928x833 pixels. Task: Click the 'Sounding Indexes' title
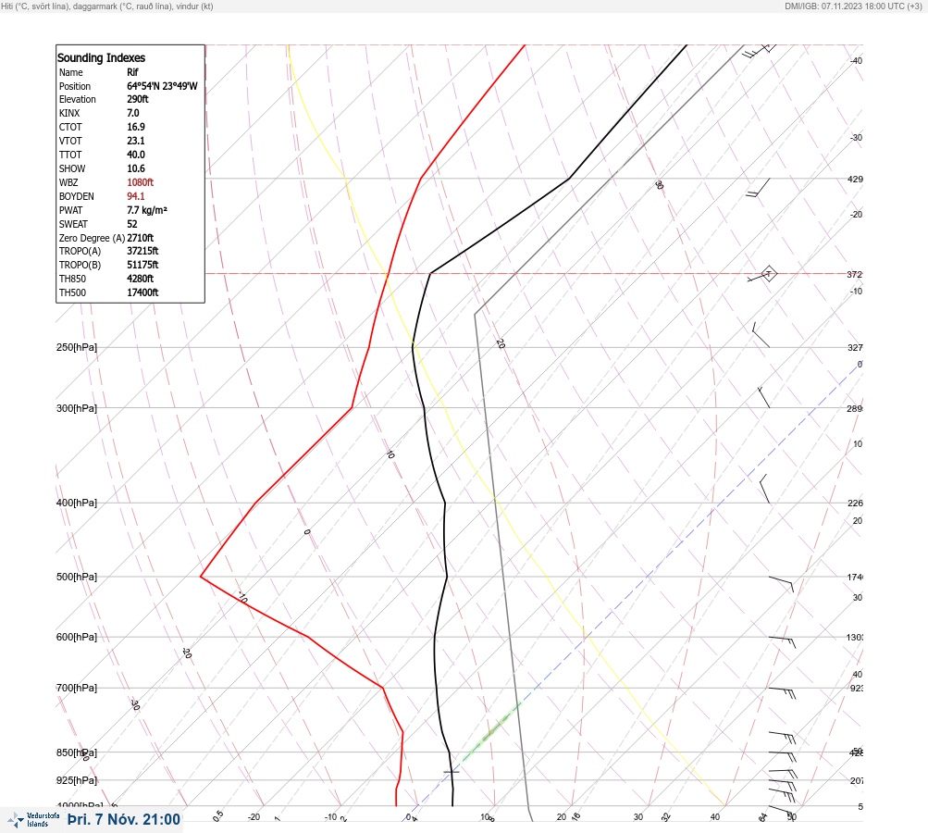[101, 58]
